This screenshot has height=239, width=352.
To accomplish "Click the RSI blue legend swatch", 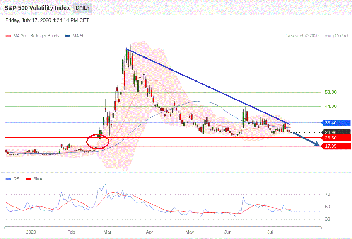I will [x=8, y=179].
